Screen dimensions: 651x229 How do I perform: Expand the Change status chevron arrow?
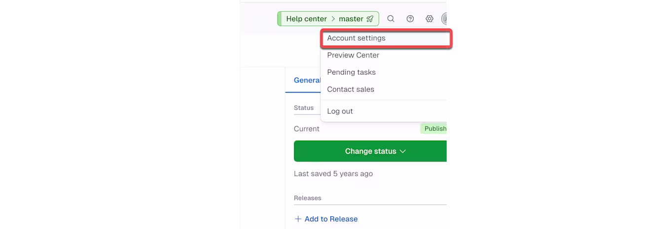click(403, 151)
